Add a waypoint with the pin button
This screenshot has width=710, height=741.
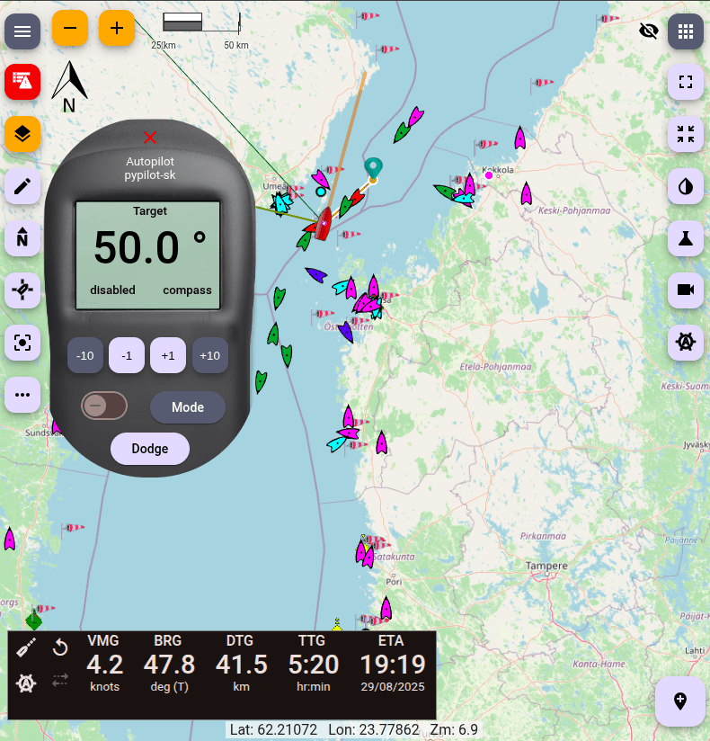pyautogui.click(x=680, y=701)
